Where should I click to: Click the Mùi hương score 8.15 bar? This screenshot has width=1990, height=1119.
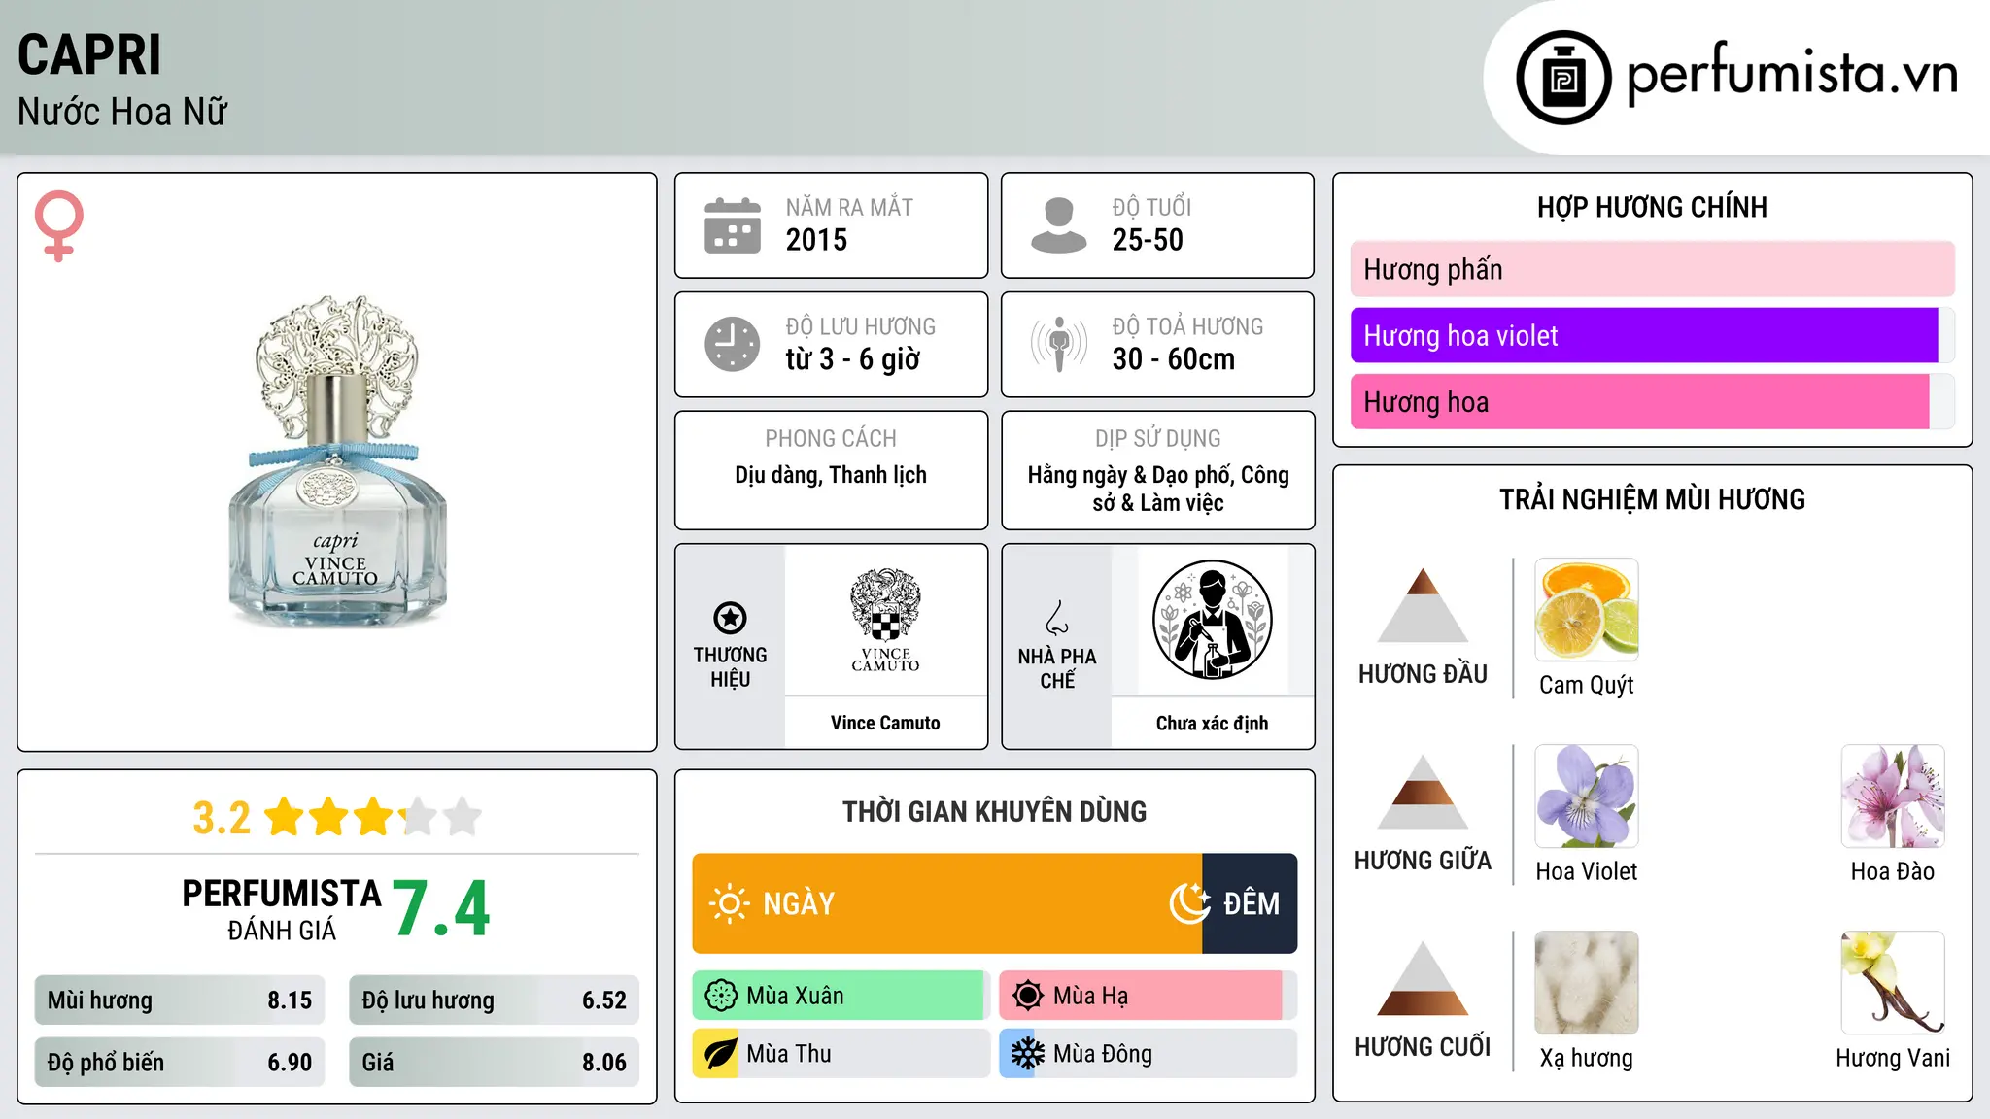(180, 1000)
